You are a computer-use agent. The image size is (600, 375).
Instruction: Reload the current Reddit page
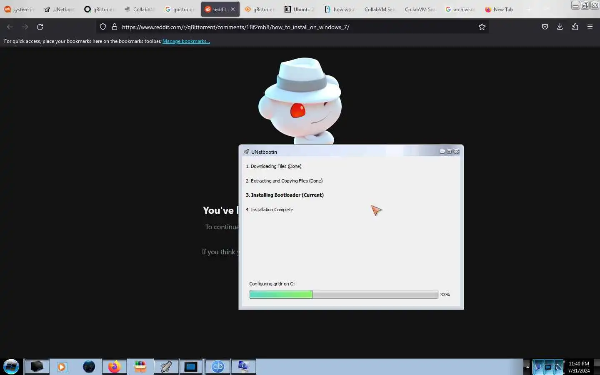(x=40, y=27)
